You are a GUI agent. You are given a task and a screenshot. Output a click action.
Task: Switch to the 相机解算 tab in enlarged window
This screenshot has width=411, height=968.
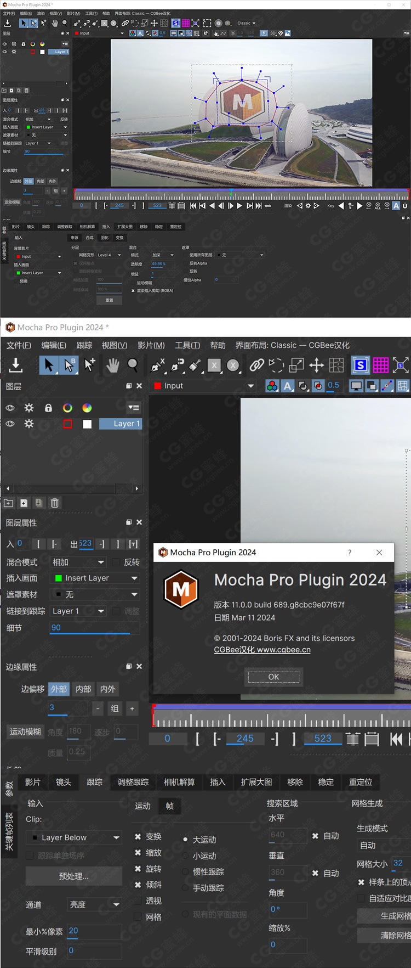pos(179,782)
